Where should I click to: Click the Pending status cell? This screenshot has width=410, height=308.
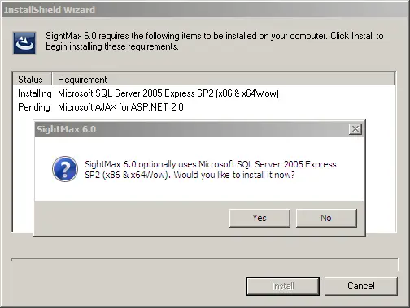(34, 107)
